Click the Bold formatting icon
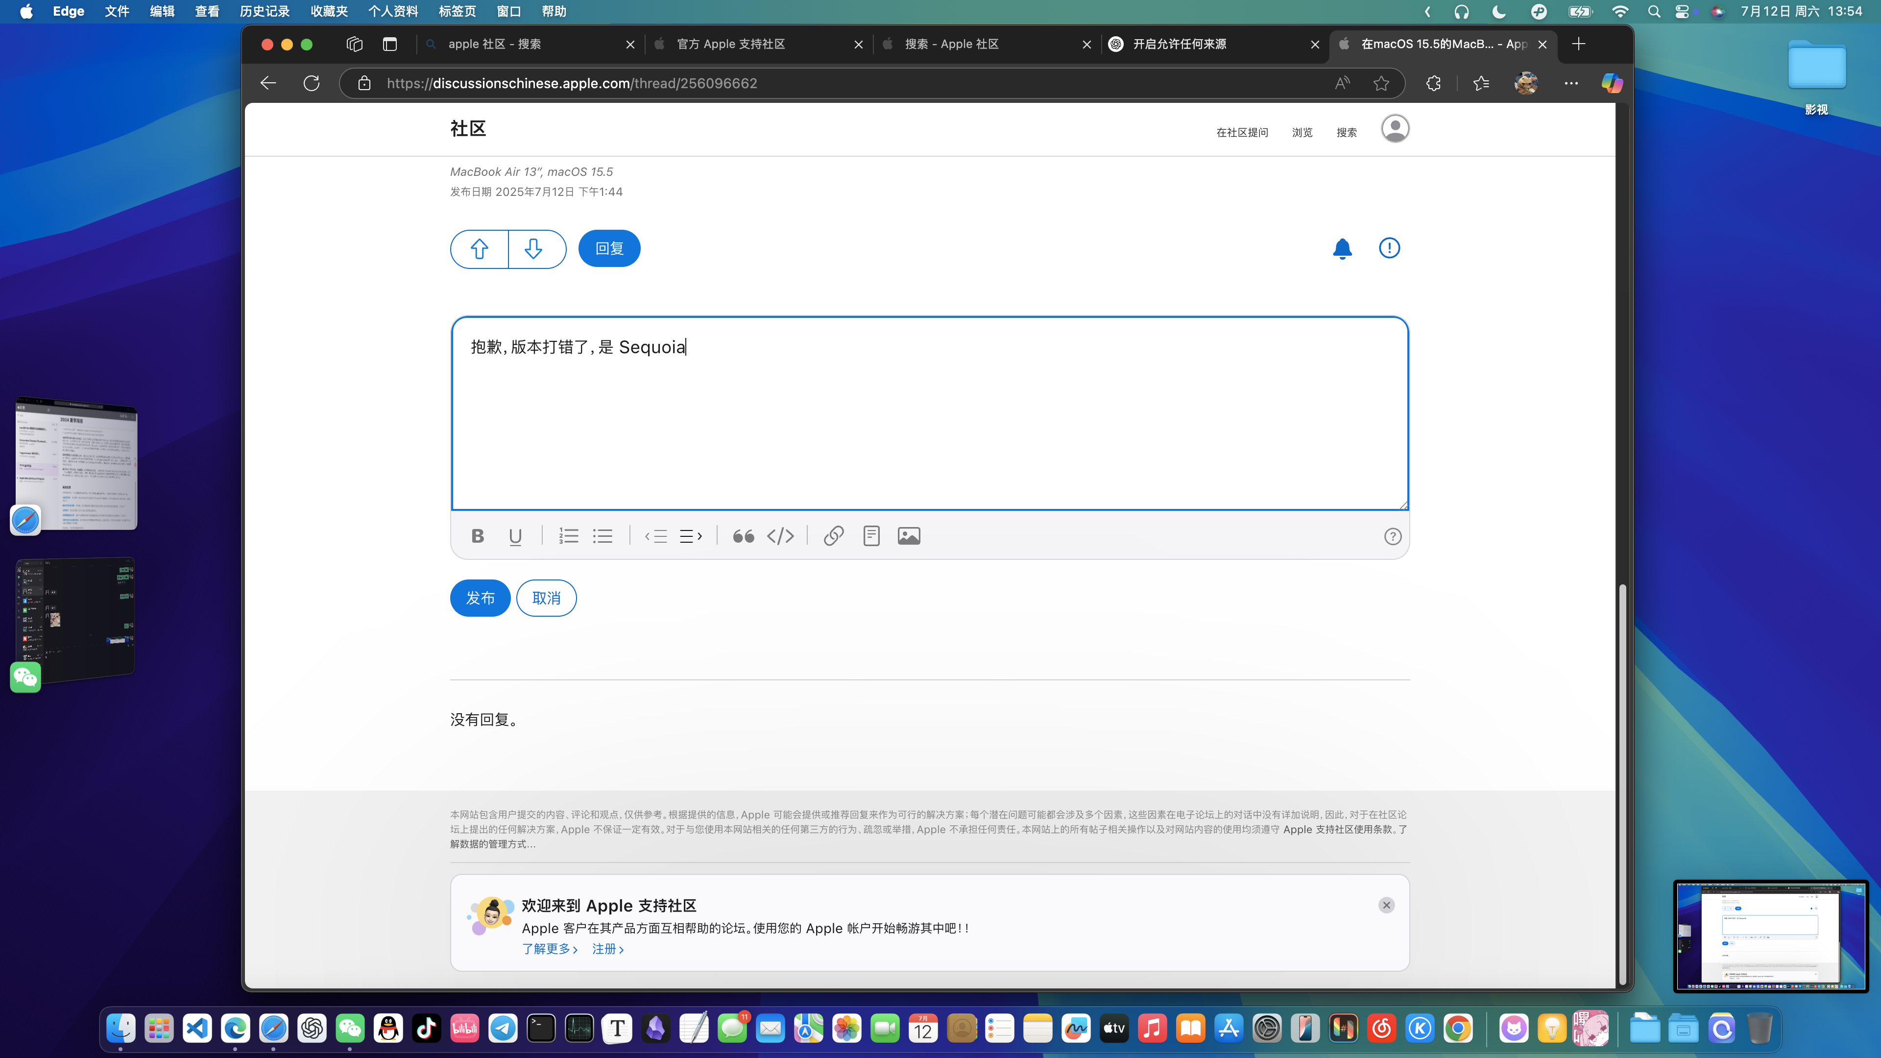The width and height of the screenshot is (1881, 1058). click(x=478, y=536)
